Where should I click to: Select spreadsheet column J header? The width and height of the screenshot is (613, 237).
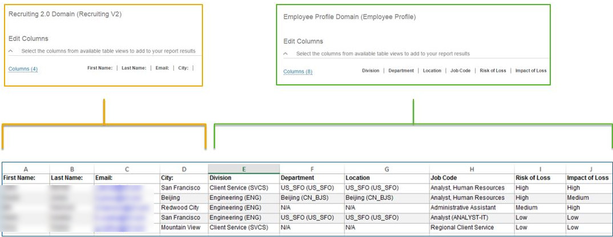(x=589, y=169)
